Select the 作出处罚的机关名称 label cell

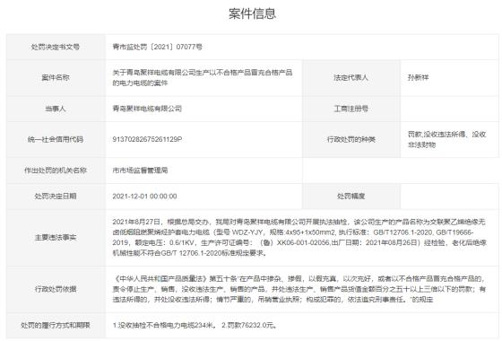pos(56,170)
